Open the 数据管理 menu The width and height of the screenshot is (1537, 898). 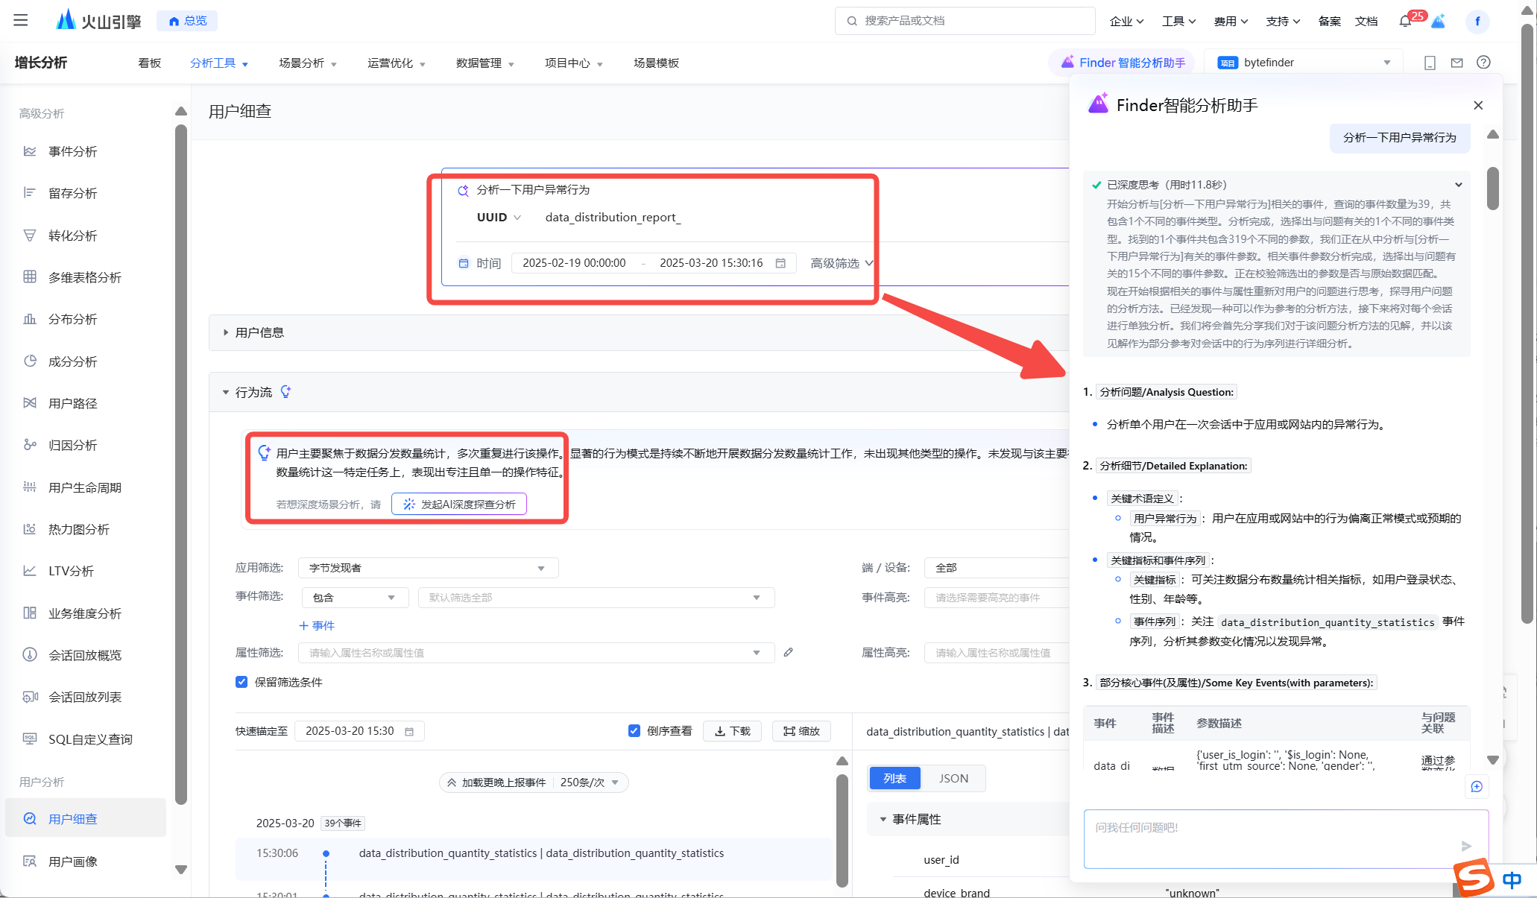click(485, 63)
